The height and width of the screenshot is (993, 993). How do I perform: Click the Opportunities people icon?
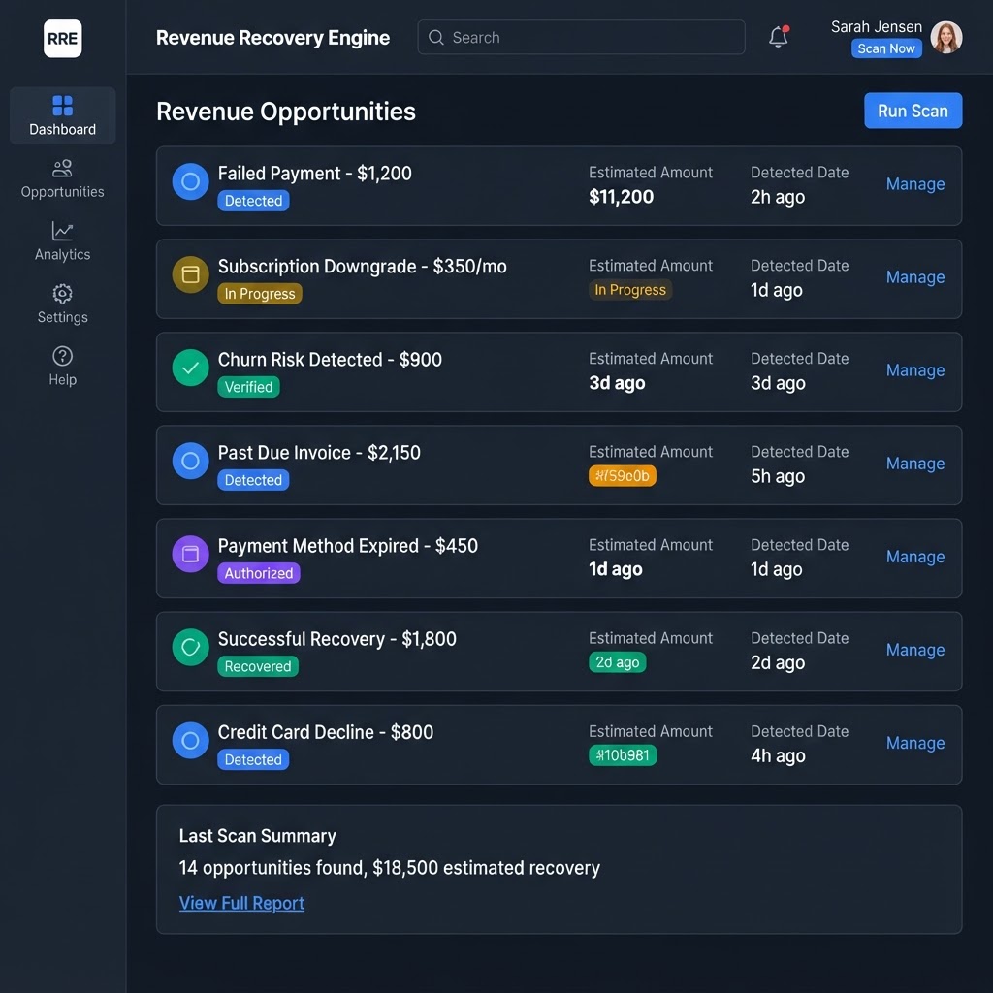[62, 168]
